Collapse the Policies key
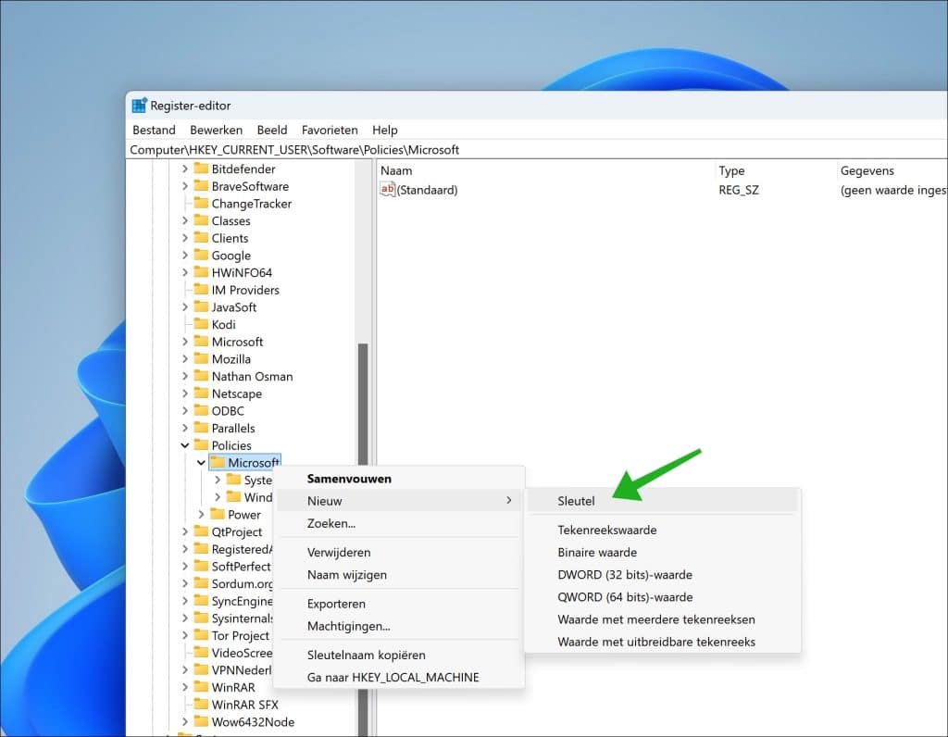948x737 pixels. [185, 445]
